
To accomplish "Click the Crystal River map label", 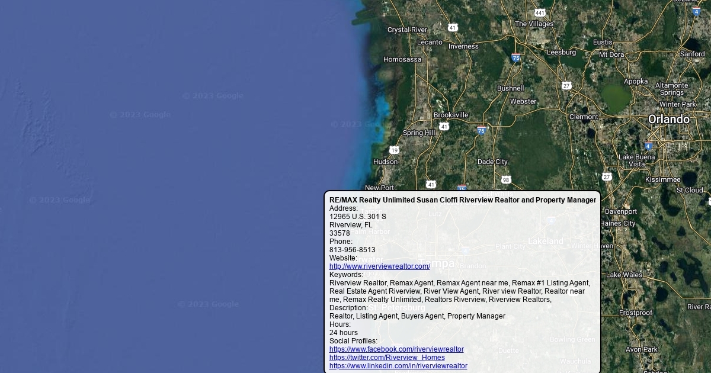I will point(407,30).
